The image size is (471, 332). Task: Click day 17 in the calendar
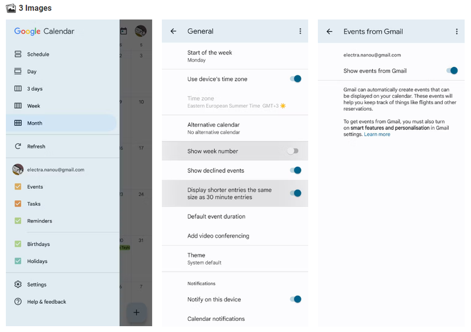(141, 148)
